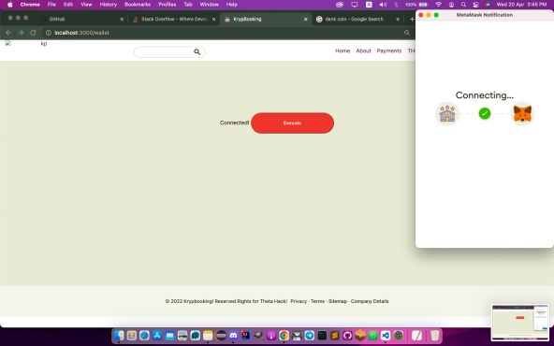Open IntelliJ IDEA from the Dock
The height and width of the screenshot is (346, 554).
pos(246,335)
